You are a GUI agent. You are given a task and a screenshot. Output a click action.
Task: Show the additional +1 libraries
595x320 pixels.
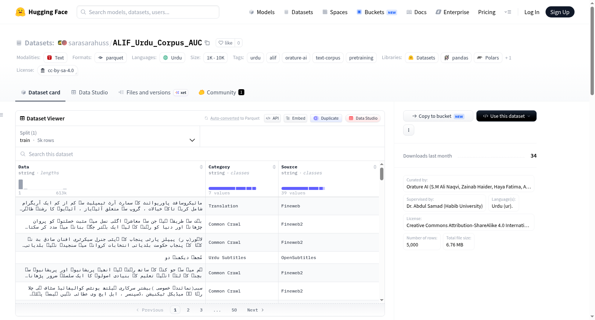point(508,58)
